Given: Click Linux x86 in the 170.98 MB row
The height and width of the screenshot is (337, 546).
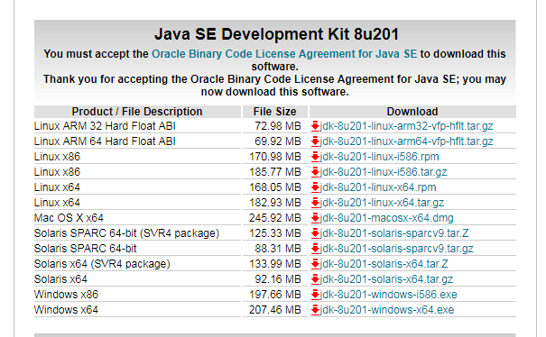Looking at the screenshot, I should click(x=57, y=157).
